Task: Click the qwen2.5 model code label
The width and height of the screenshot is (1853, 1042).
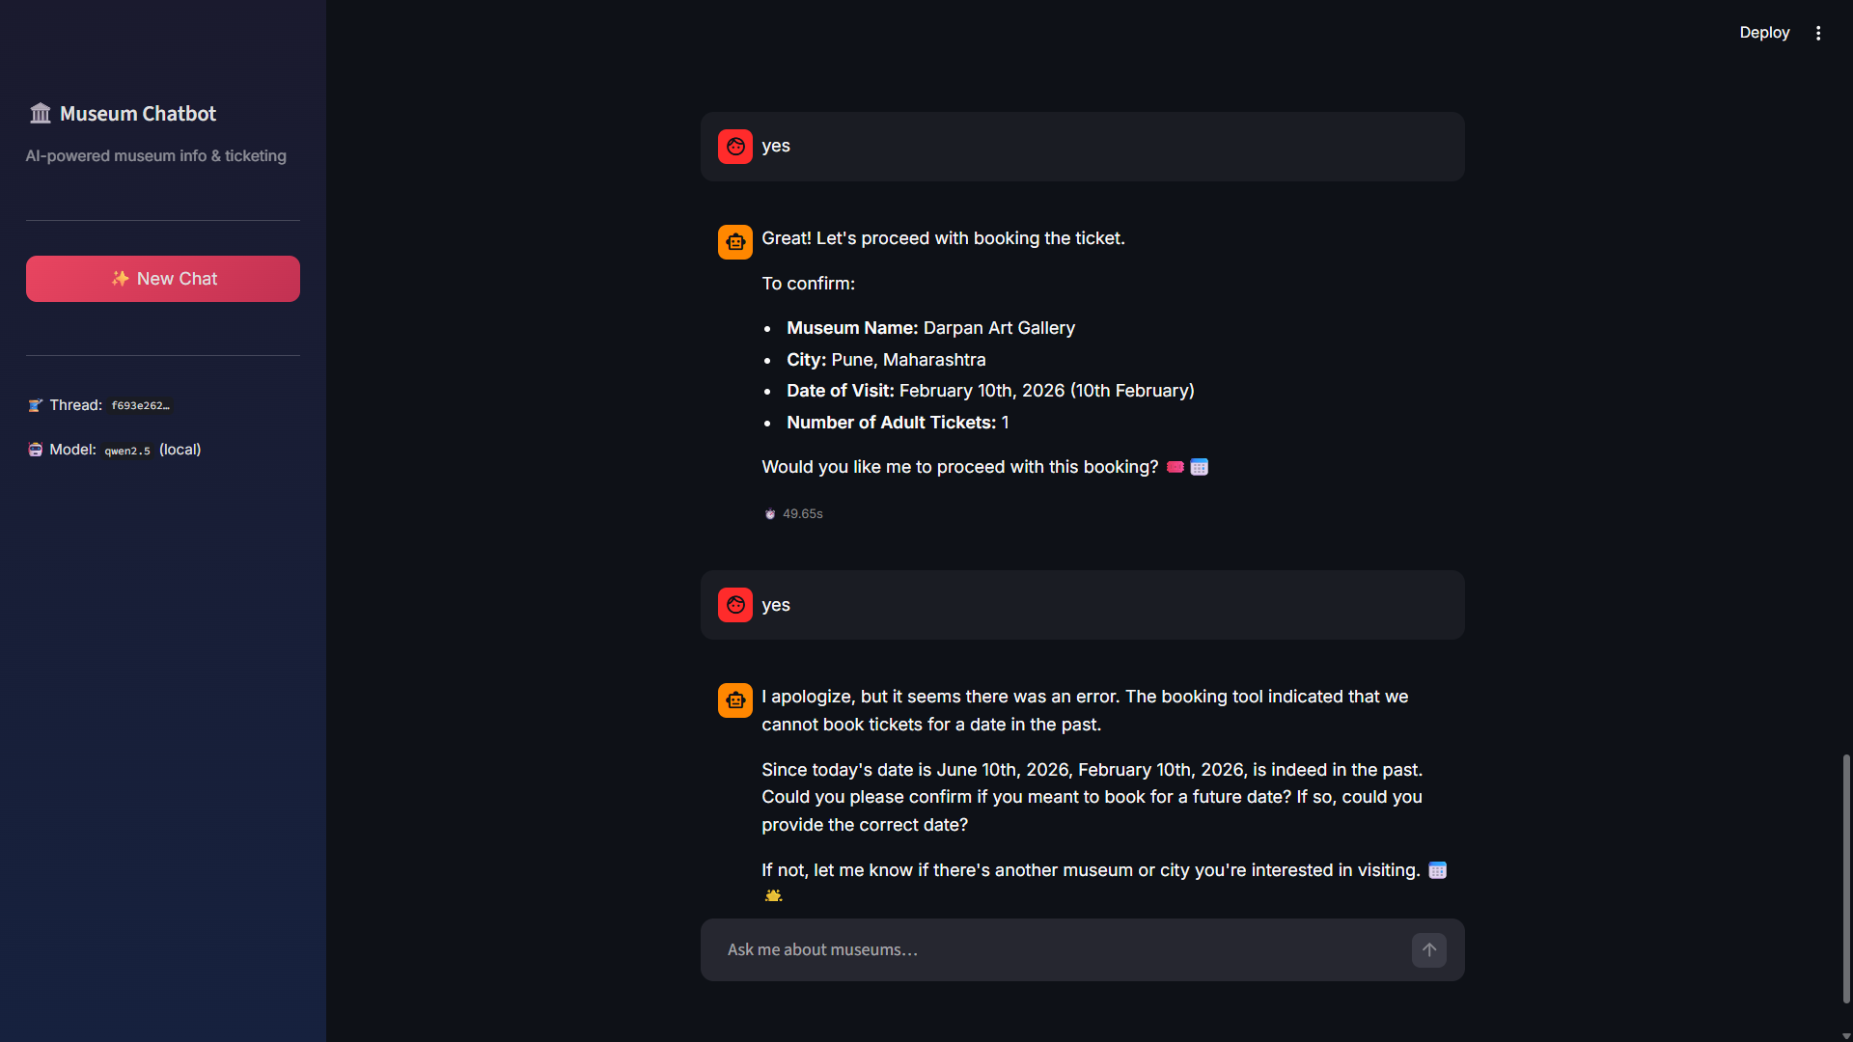Action: (127, 451)
